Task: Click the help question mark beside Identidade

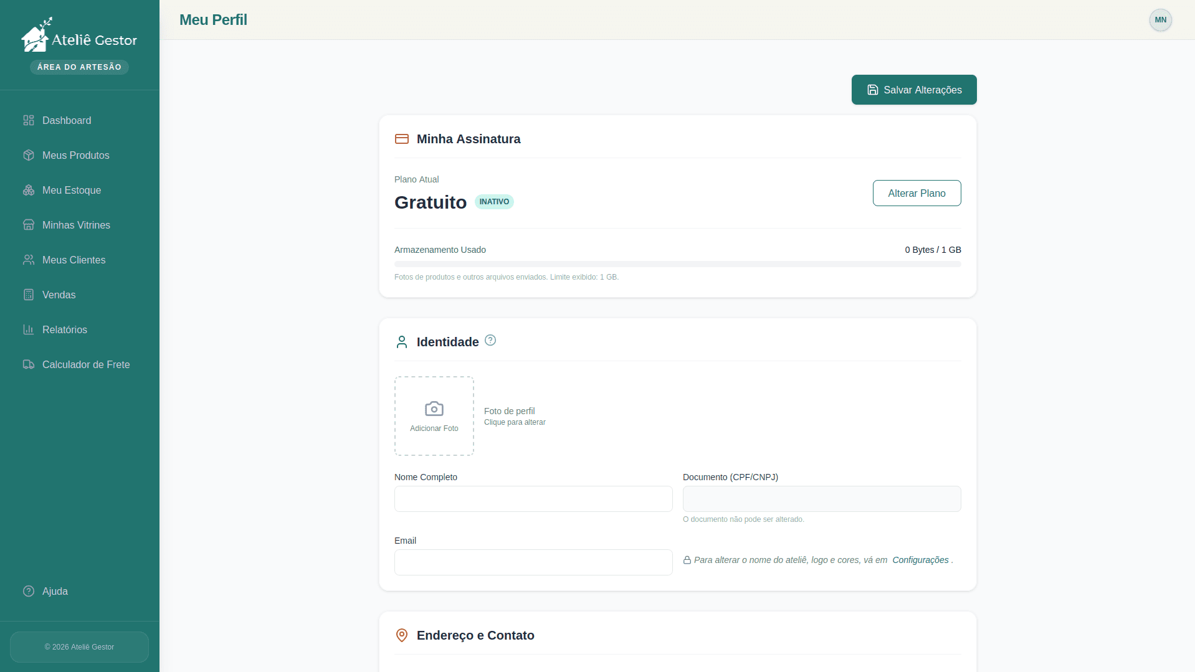Action: pyautogui.click(x=490, y=340)
